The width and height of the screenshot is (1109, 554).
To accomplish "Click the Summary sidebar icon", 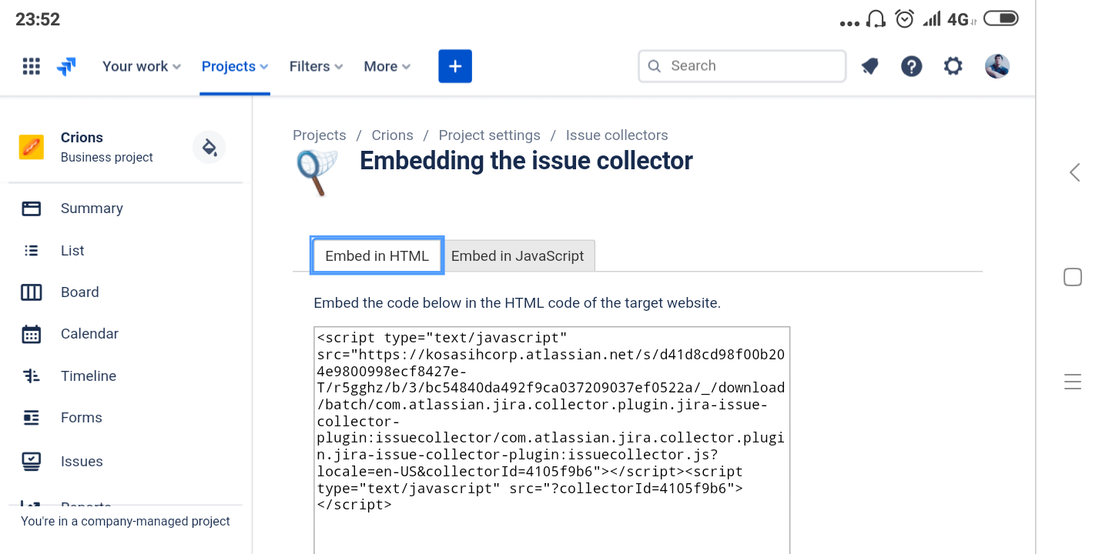I will coord(32,209).
